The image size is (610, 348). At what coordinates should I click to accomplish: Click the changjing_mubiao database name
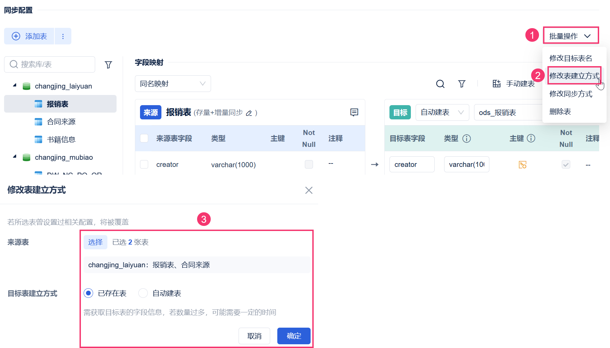[x=64, y=157]
